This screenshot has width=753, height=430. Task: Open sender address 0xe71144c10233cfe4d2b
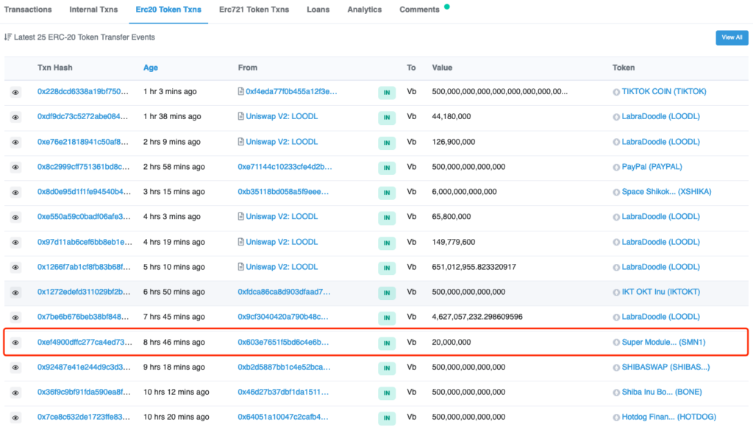pos(285,167)
